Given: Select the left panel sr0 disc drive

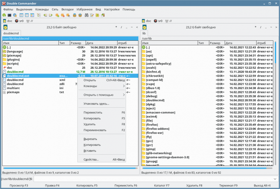Looking at the screenshot, I should coord(19,21).
